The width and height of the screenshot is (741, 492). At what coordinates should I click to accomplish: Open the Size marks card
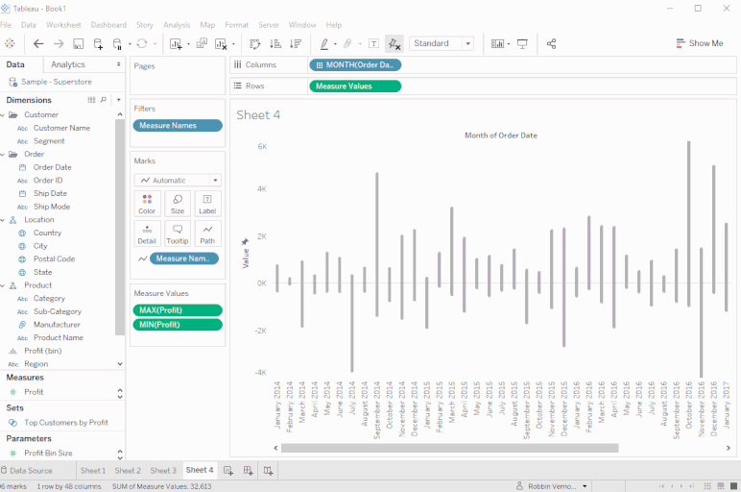point(178,204)
